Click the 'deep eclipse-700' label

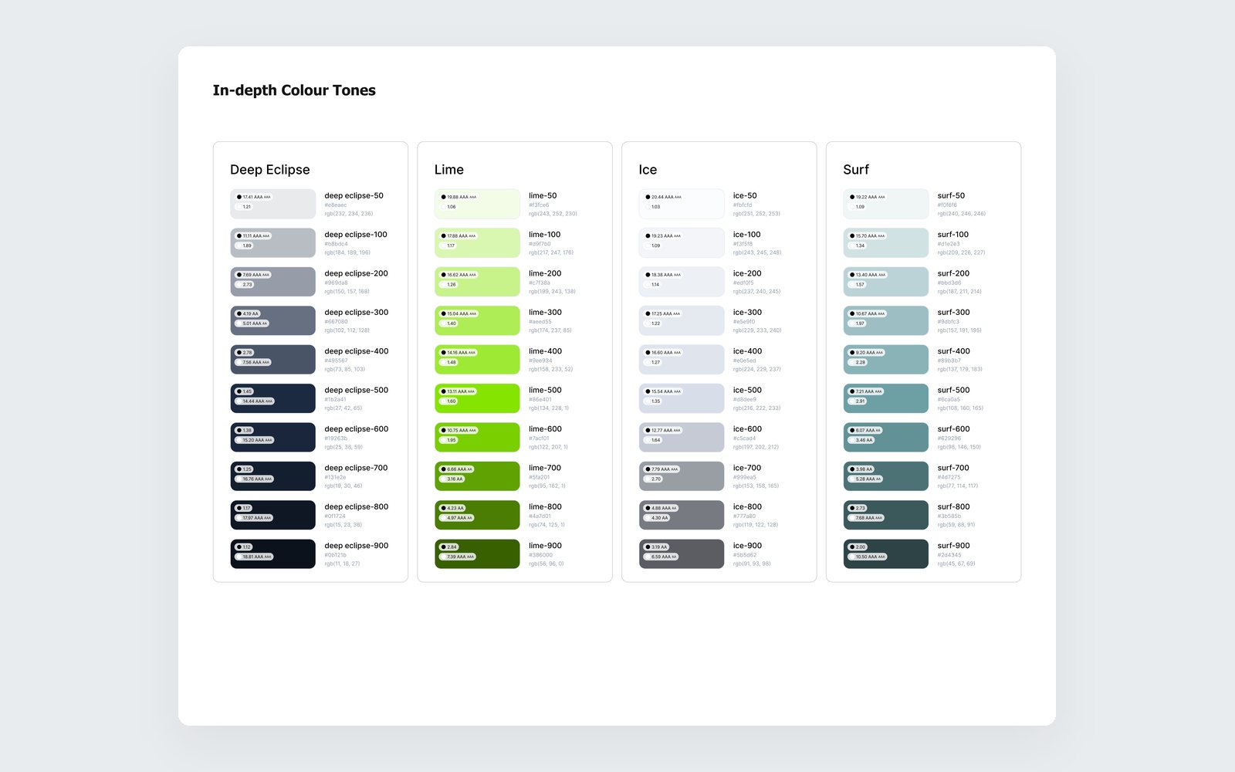356,468
